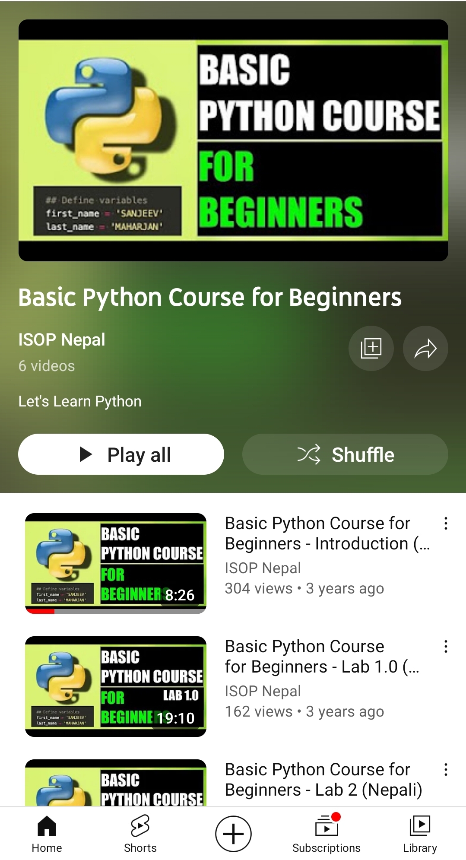This screenshot has width=466, height=860.
Task: Save playlist to library icon
Action: (x=371, y=348)
